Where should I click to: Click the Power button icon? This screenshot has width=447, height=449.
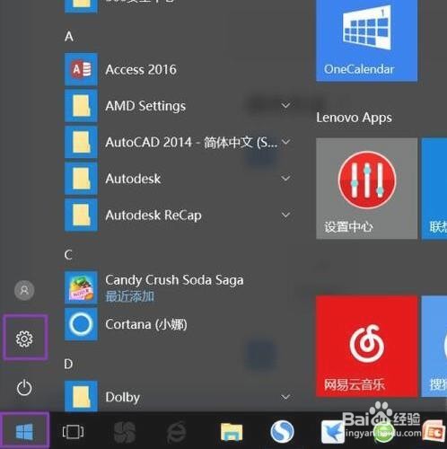(24, 388)
